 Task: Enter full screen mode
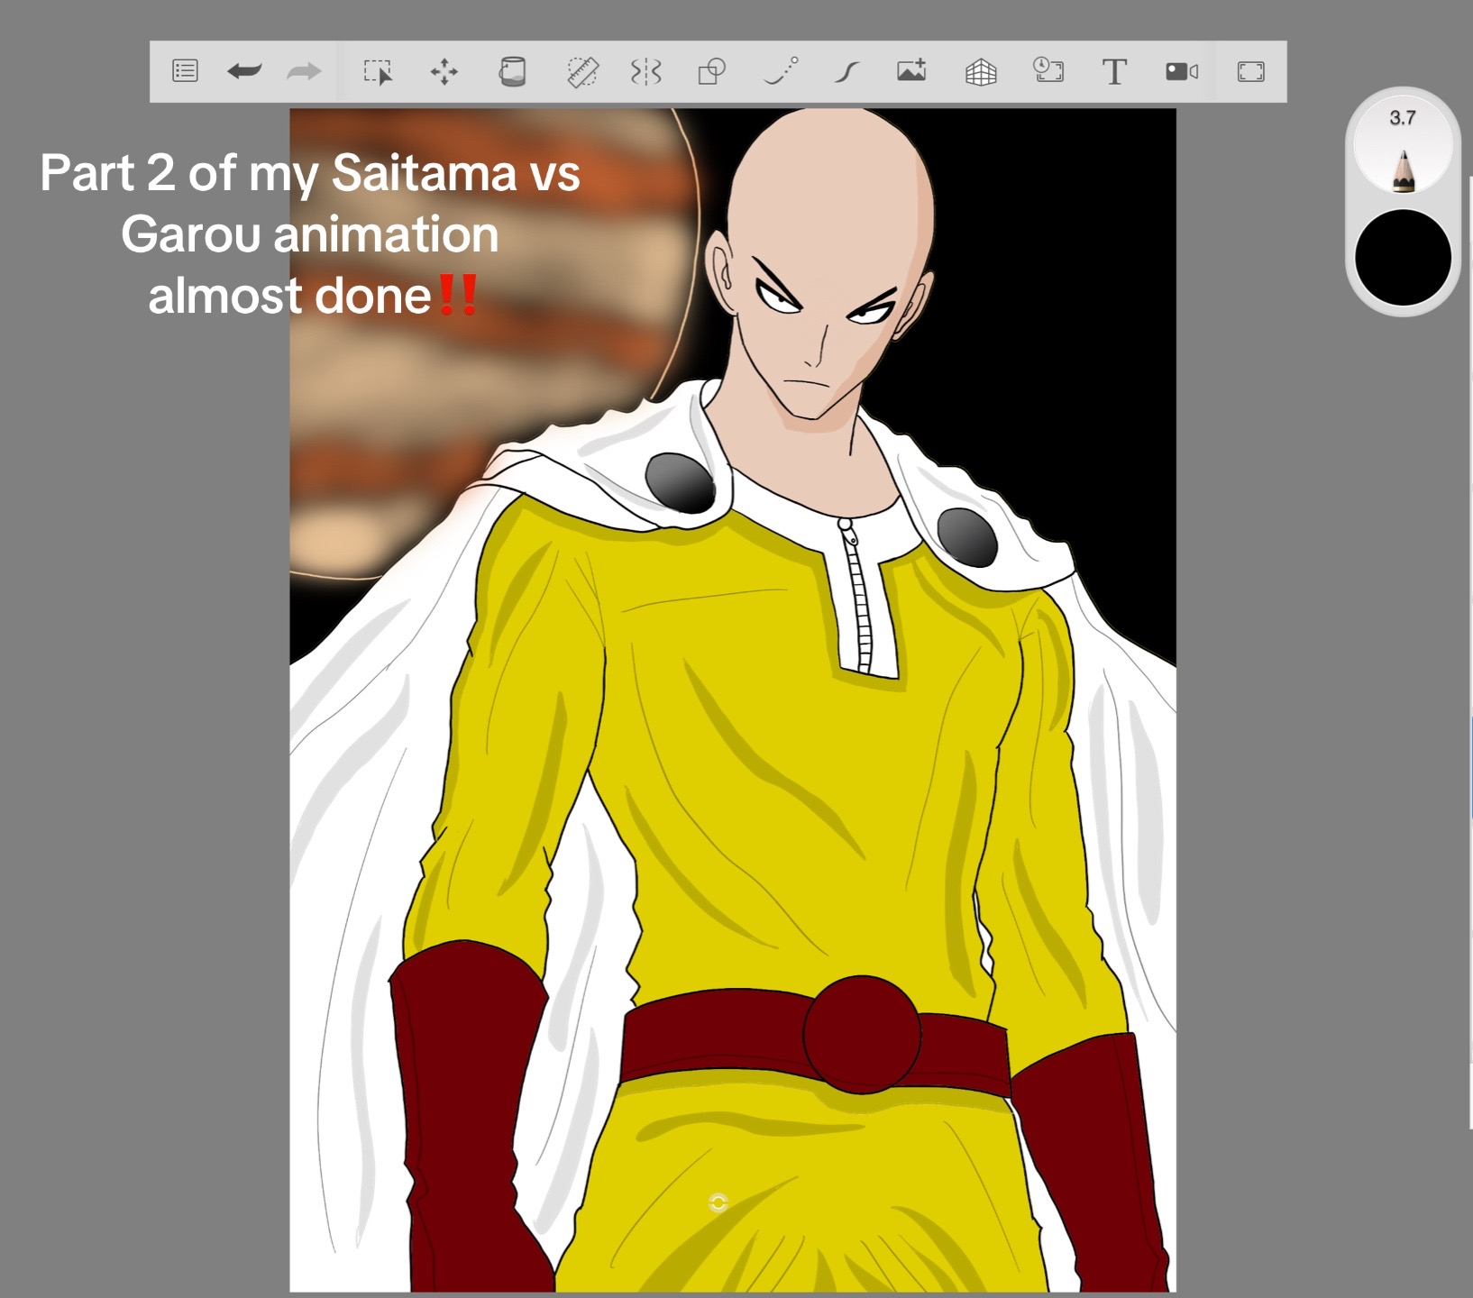1250,71
